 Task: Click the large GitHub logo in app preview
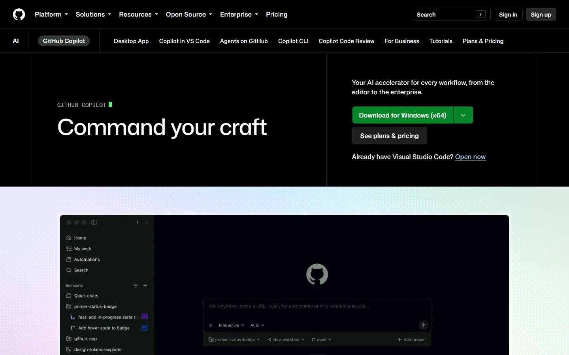point(317,274)
